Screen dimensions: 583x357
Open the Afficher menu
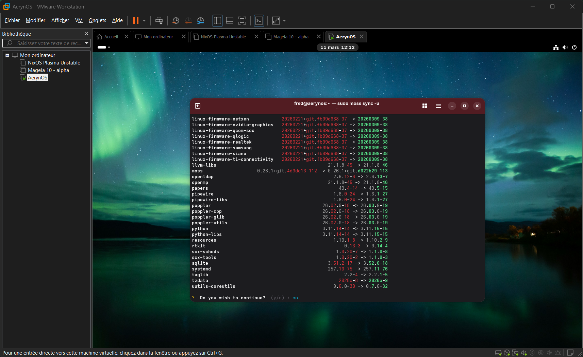point(60,20)
